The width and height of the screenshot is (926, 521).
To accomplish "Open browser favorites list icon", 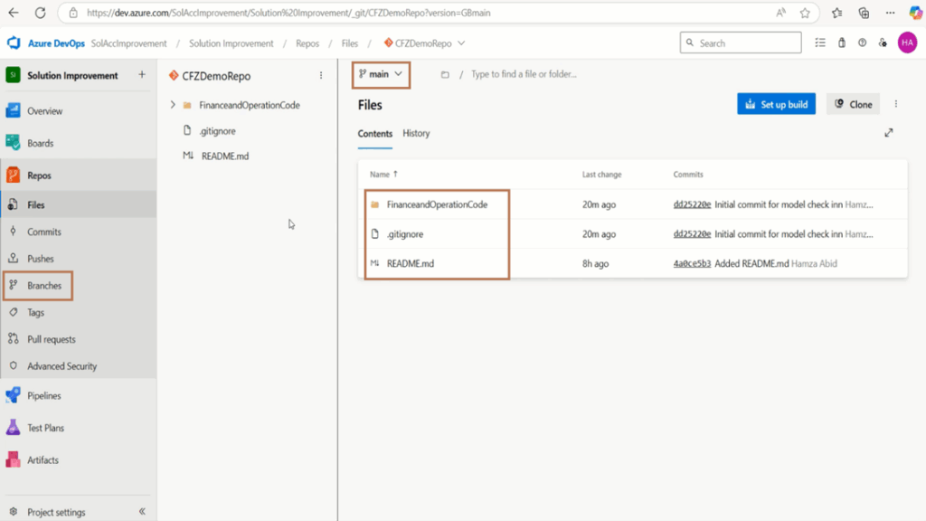I will (x=836, y=13).
